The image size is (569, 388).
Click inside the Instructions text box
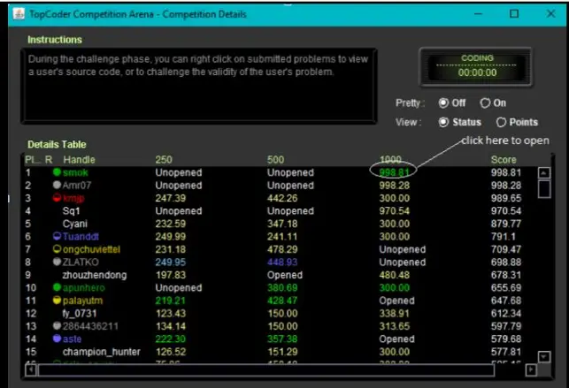pos(199,87)
